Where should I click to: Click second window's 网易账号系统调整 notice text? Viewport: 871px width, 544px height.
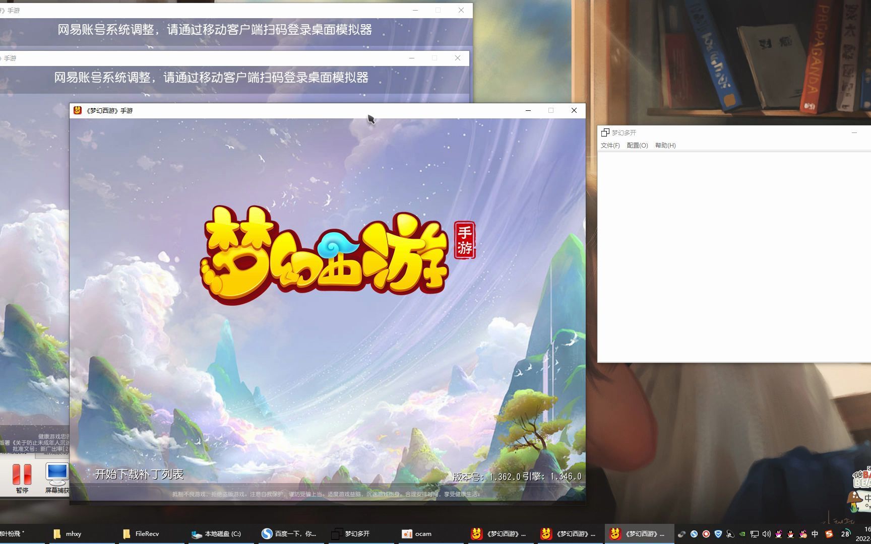pyautogui.click(x=211, y=78)
